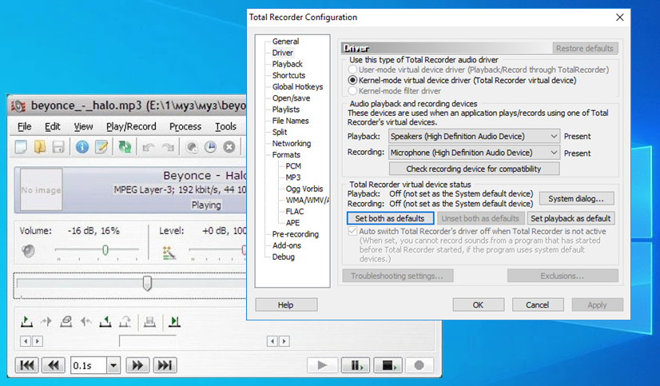Click the eraser icon in selection toolbar

(66, 322)
